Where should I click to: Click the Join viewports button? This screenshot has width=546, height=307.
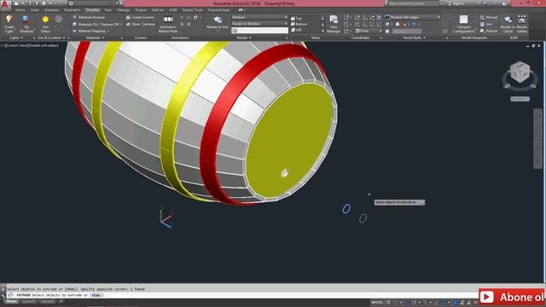(486, 24)
